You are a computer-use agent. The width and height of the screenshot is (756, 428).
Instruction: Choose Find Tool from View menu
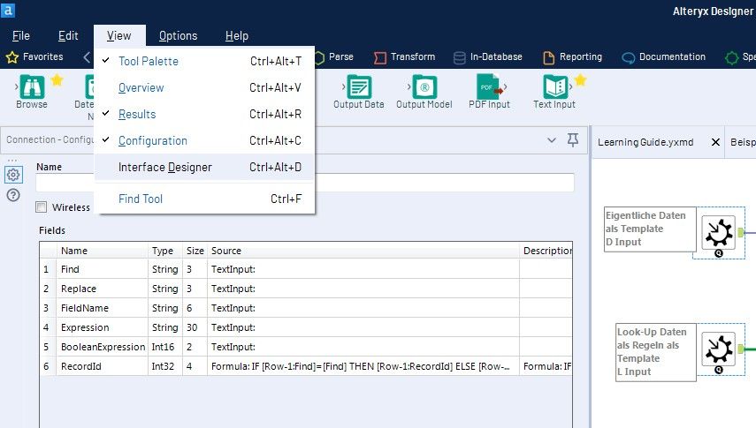coord(204,199)
